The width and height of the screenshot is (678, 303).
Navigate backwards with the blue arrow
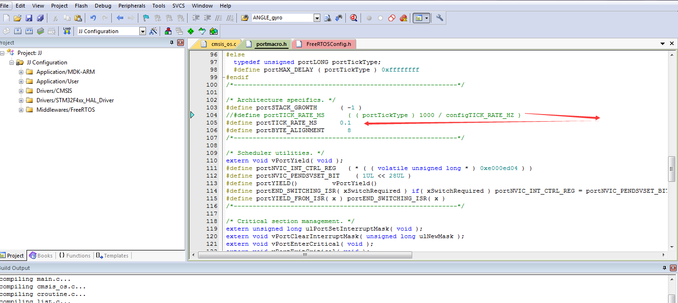coord(120,18)
